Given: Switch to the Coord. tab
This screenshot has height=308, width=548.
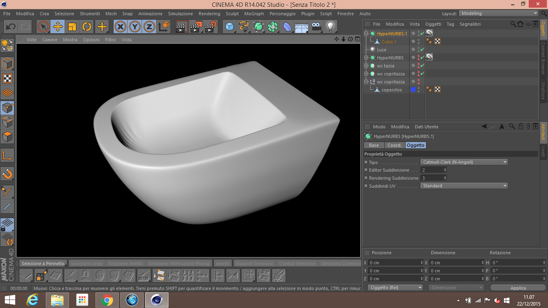Looking at the screenshot, I should coord(394,145).
